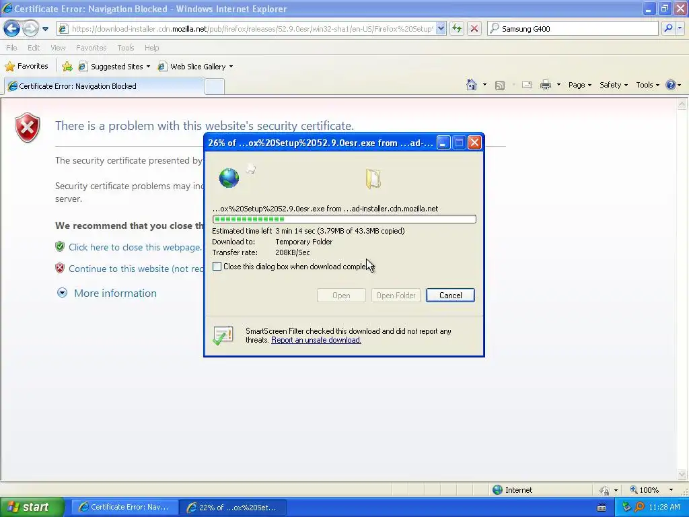Image resolution: width=689 pixels, height=517 pixels.
Task: Select the Certificate Error tab
Action: [104, 86]
